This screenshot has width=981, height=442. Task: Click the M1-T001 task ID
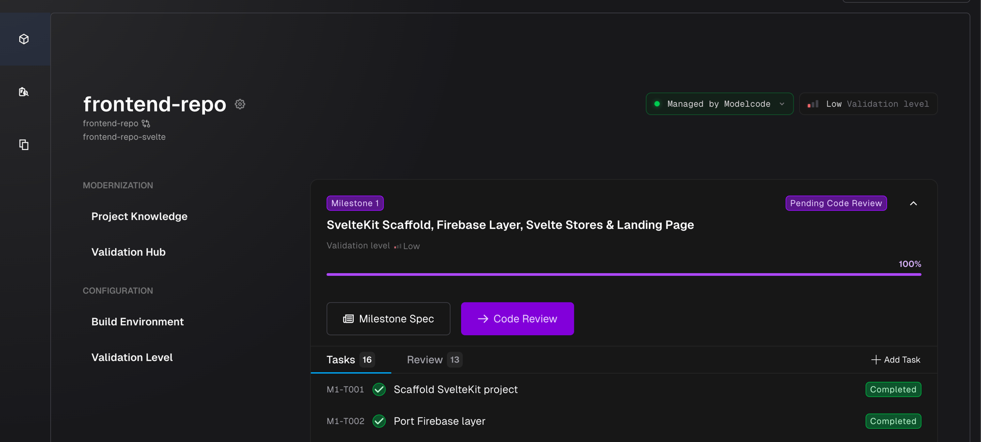(x=345, y=390)
